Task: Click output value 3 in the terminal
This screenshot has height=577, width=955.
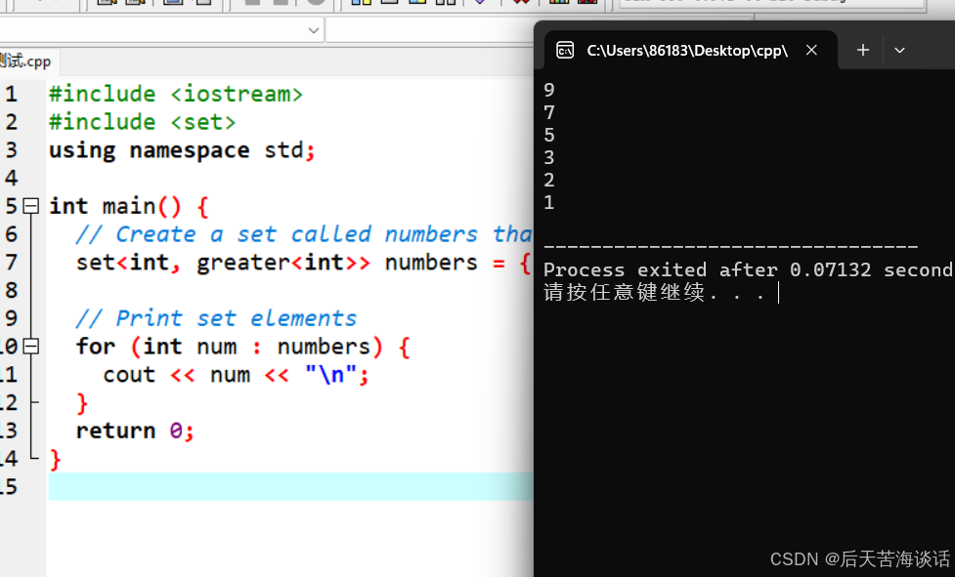Action: (548, 157)
